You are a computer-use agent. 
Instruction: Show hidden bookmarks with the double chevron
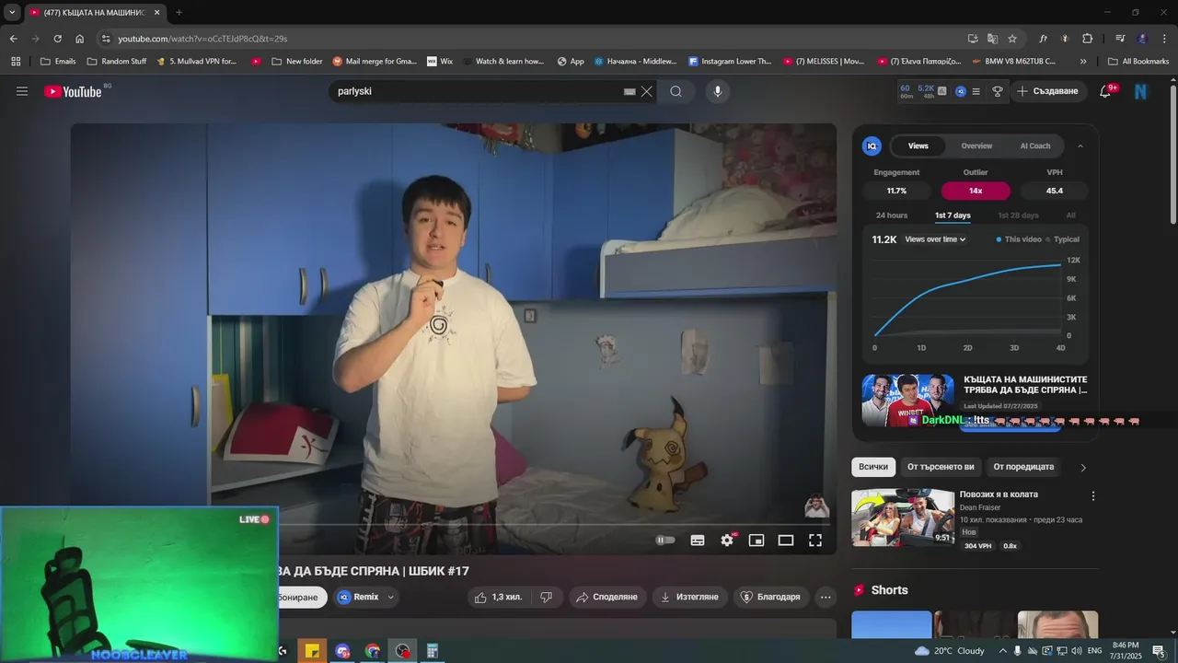[1083, 62]
